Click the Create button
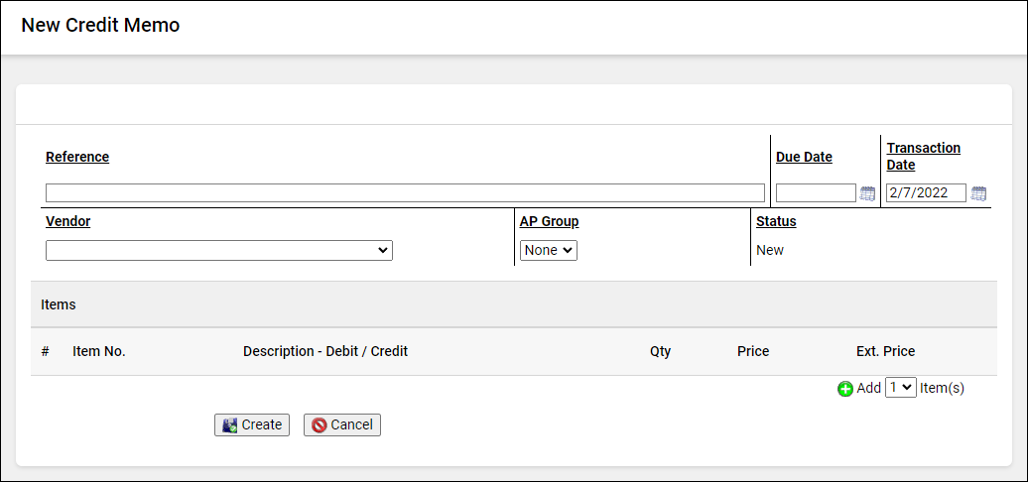Image resolution: width=1028 pixels, height=482 pixels. coord(252,425)
